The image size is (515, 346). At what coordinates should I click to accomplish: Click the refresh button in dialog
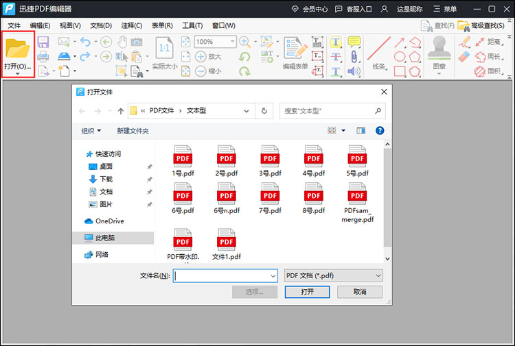point(264,111)
